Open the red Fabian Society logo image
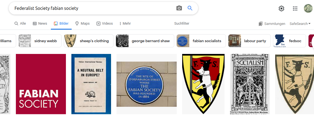The width and height of the screenshot is (314, 115). click(41, 84)
